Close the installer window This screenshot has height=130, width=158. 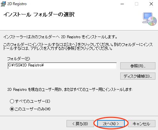(x=151, y=4)
